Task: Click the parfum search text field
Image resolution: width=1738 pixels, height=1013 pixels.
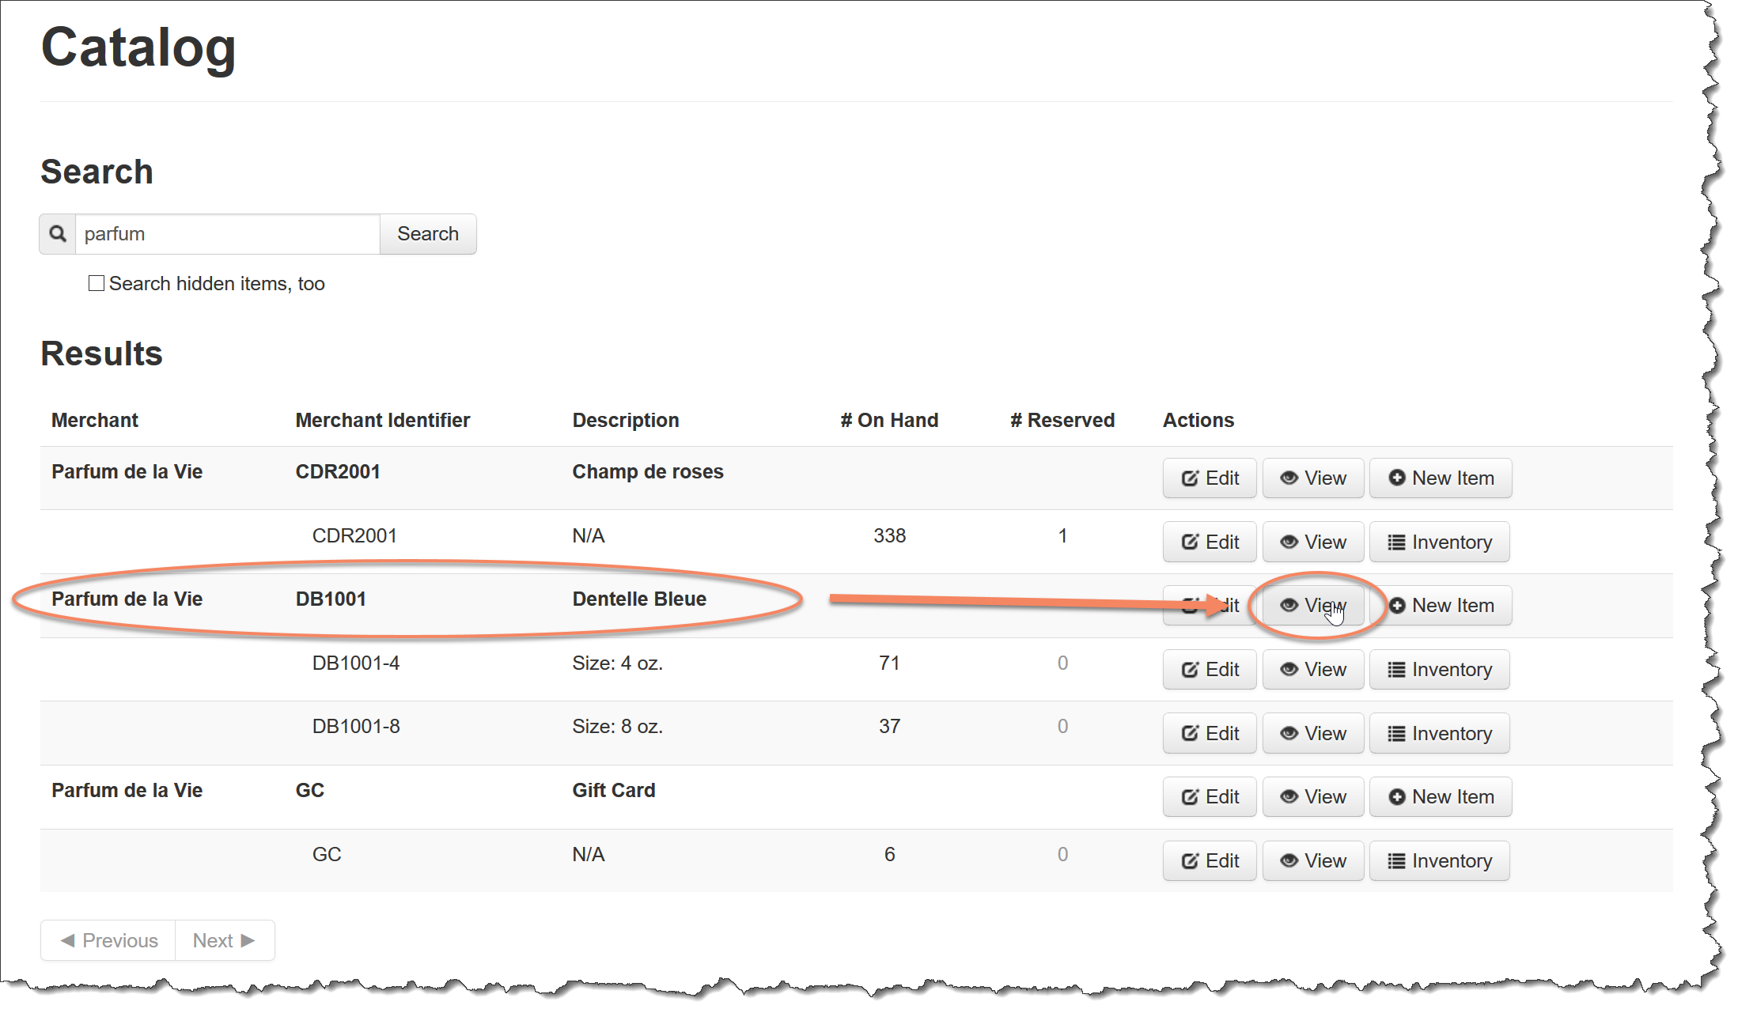Action: pos(227,234)
